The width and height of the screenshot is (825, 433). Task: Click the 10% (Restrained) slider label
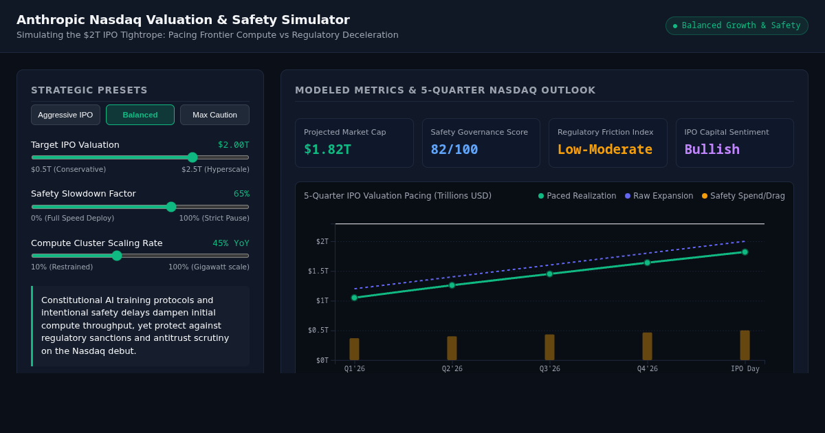pyautogui.click(x=62, y=267)
